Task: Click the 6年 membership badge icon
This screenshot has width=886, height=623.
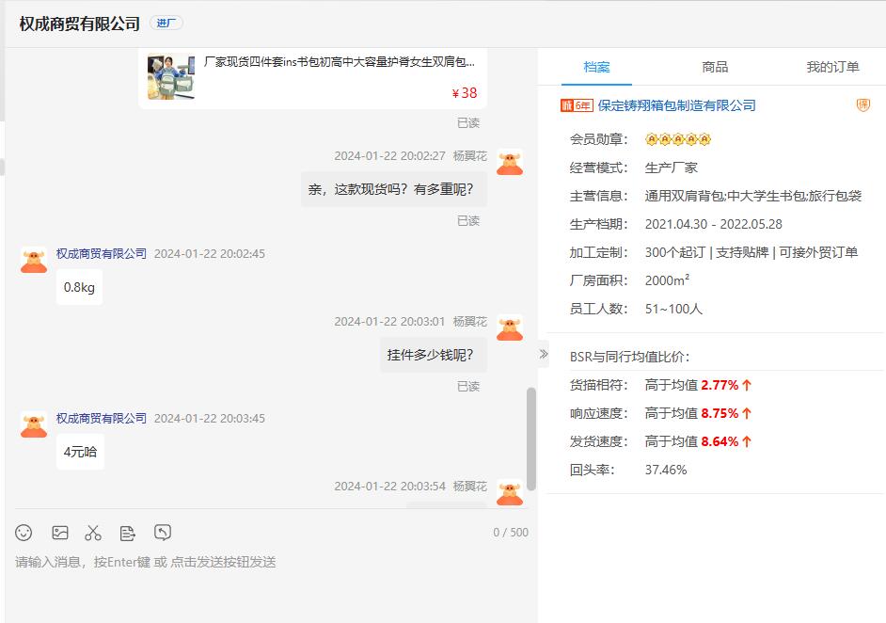Action: pyautogui.click(x=577, y=105)
